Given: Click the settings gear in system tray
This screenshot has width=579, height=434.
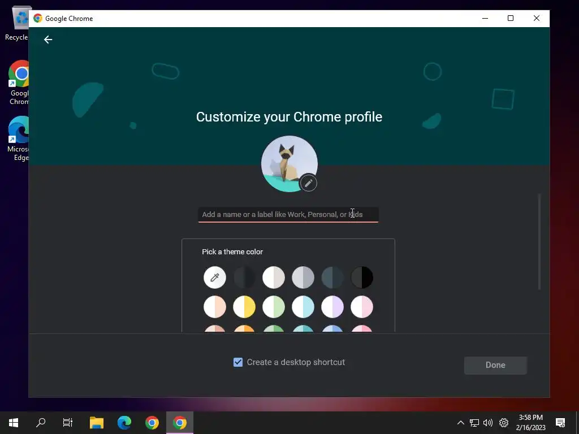Looking at the screenshot, I should point(504,423).
